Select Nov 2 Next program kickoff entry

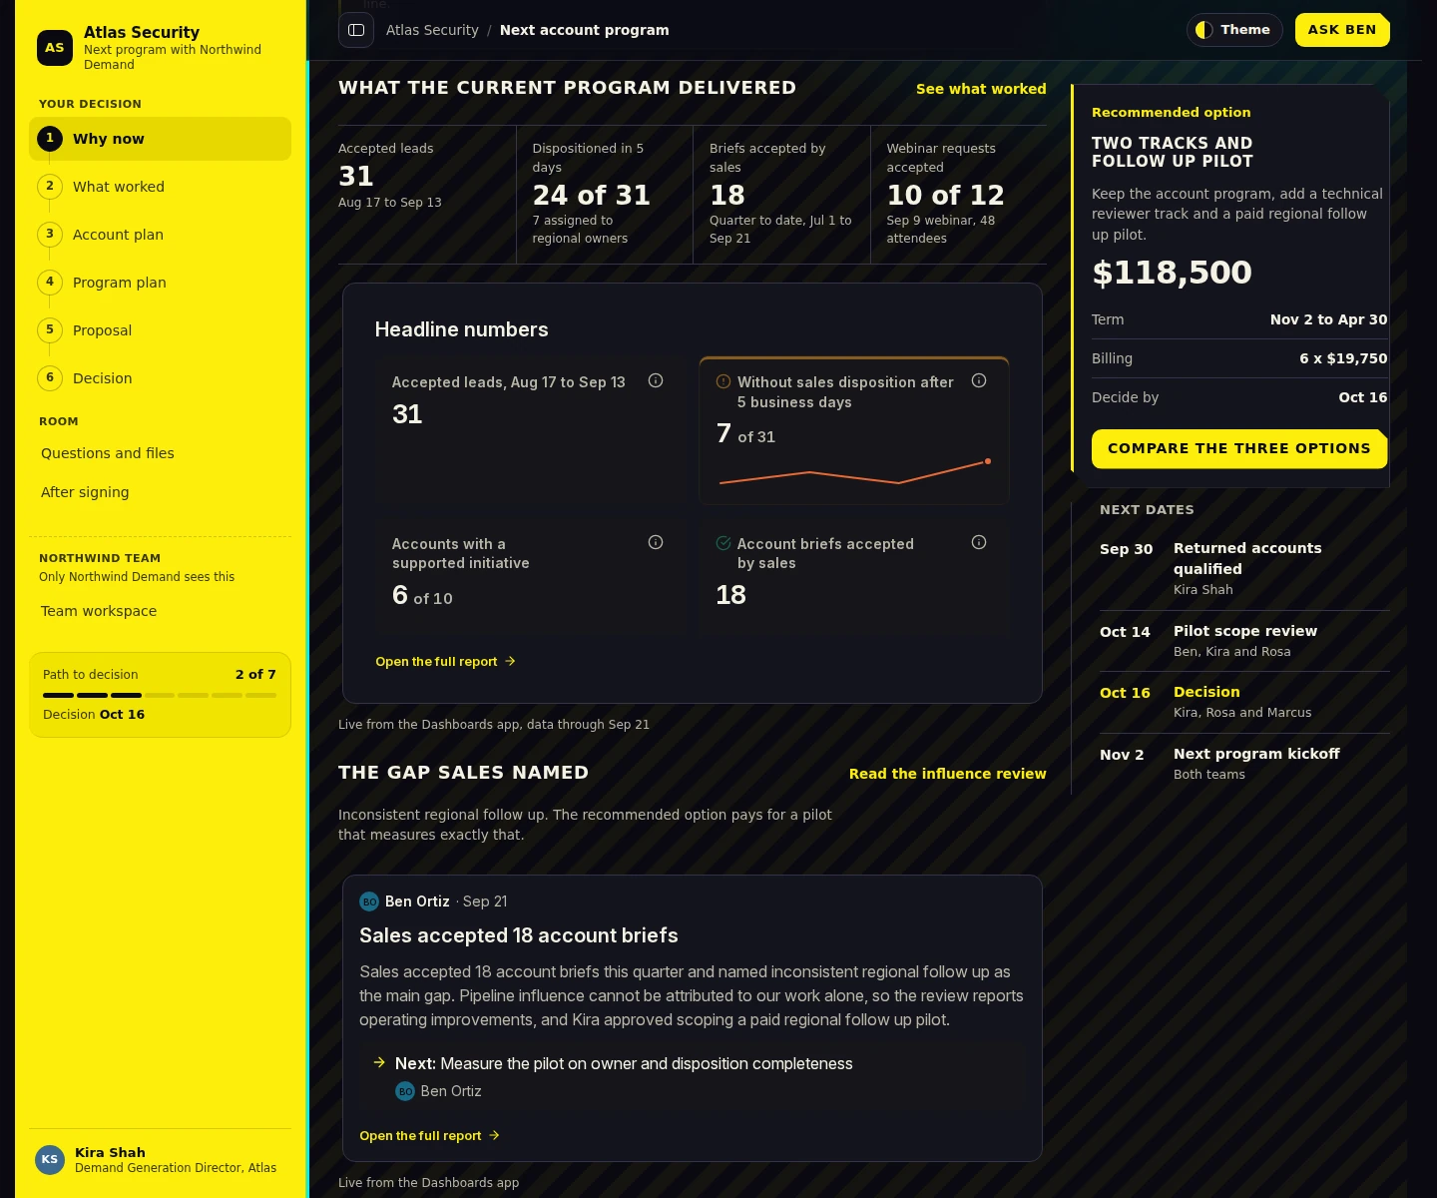[x=1244, y=764]
